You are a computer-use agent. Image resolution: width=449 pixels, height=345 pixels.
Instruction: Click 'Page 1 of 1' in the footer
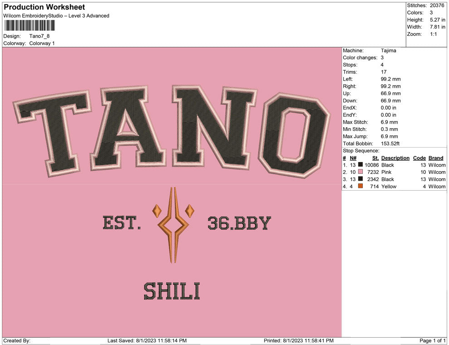tap(432, 341)
